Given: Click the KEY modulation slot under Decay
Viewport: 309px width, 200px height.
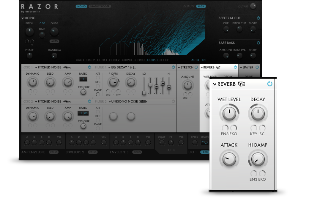Looking at the screenshot, I should 254,128.
